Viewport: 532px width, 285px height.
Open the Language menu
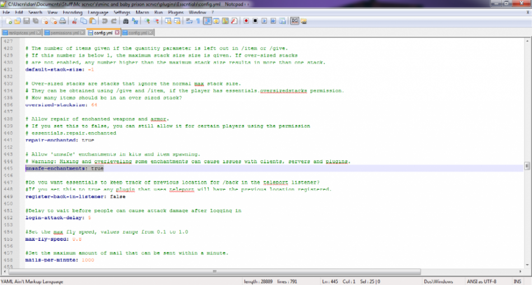pyautogui.click(x=97, y=12)
